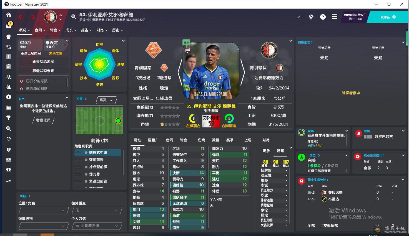This screenshot has width=409, height=236.
Task: Open the 高亮 dropdown above the pitch
Action: coord(106,100)
